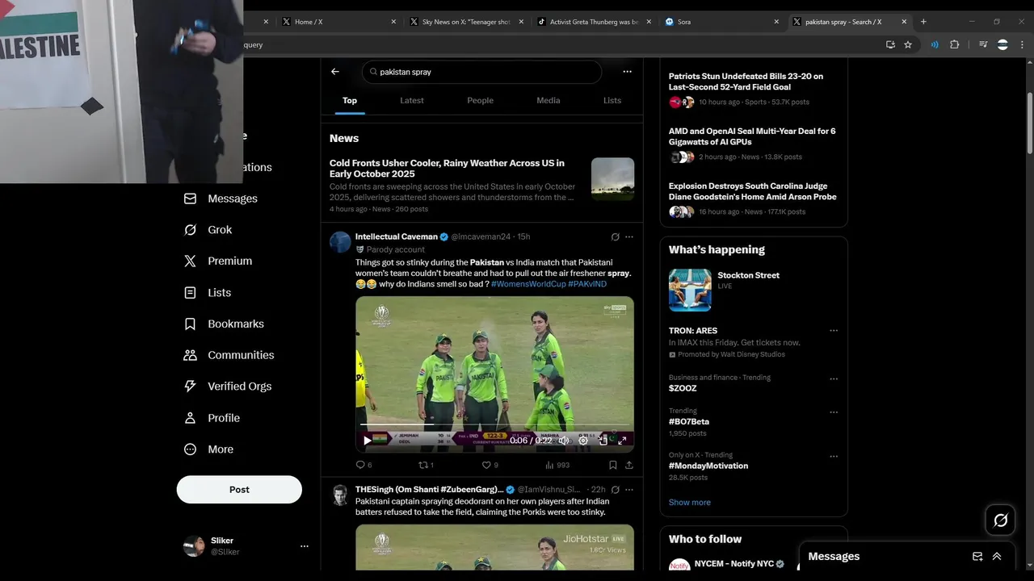The height and width of the screenshot is (581, 1034).
Task: Open Verified Orgs in the sidebar
Action: point(227,387)
